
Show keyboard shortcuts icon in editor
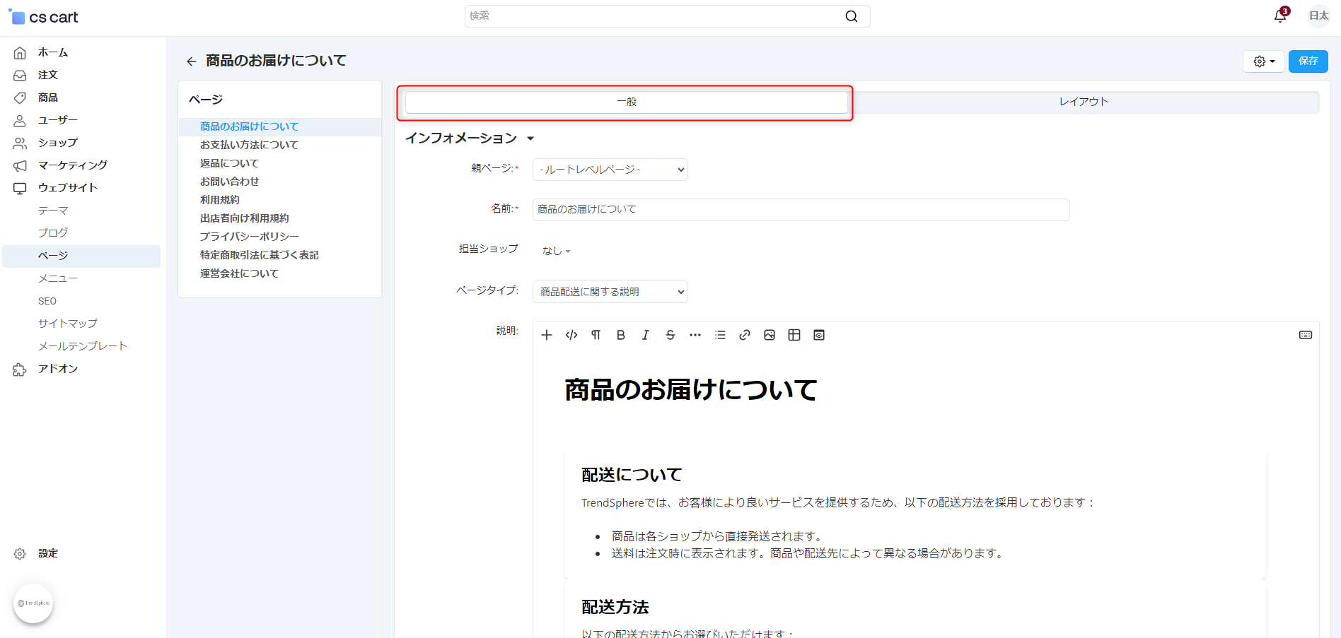pyautogui.click(x=1305, y=335)
